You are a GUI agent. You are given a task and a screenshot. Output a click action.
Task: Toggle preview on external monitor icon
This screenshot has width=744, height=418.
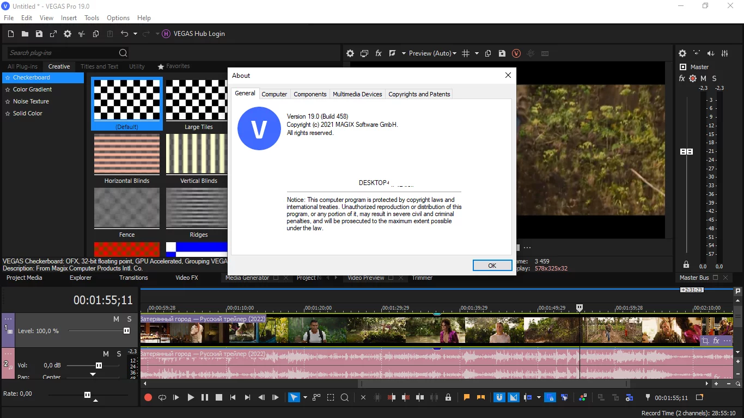pyautogui.click(x=364, y=53)
